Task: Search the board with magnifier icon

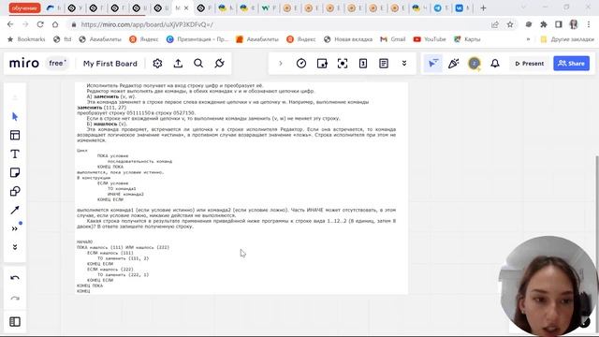Action: [198, 64]
